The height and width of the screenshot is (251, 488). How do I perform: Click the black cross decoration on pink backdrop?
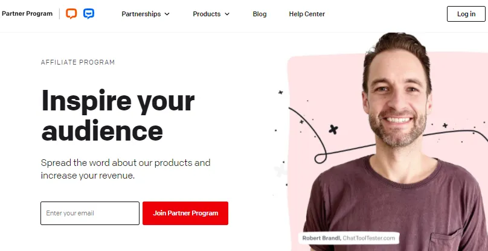click(333, 129)
